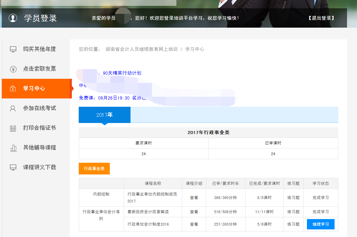
Task: Open the 学习中心 sidebar menu item
Action: (34, 88)
